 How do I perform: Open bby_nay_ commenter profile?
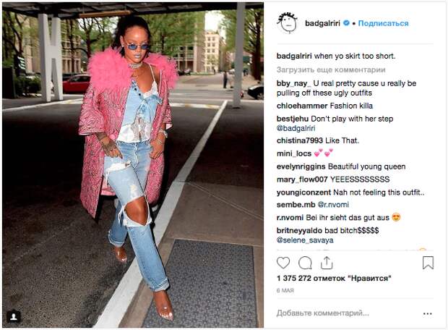[293, 83]
